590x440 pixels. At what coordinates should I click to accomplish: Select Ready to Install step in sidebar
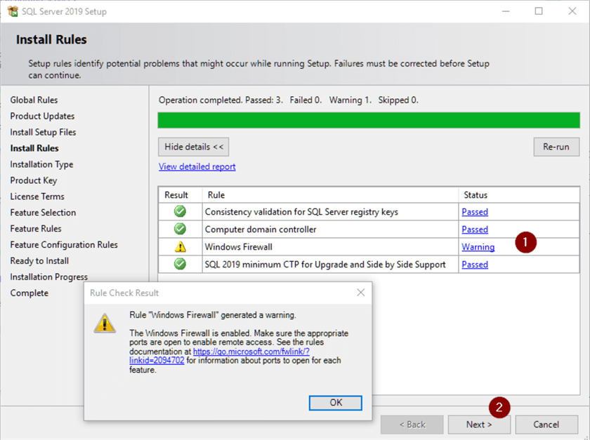(x=39, y=260)
